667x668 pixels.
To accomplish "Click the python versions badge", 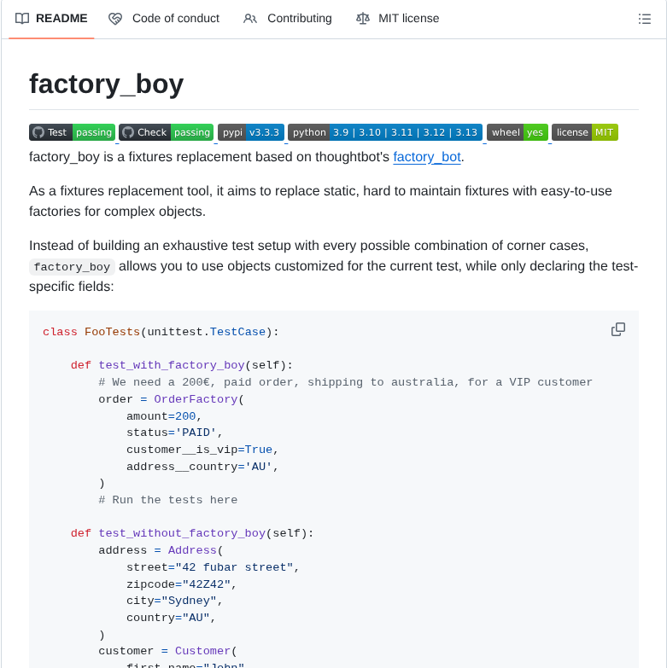I will coord(385,132).
